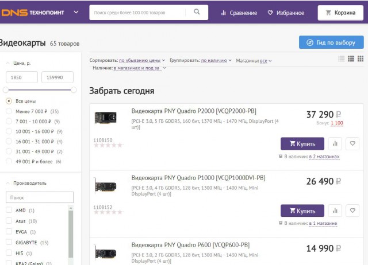
Task: Check the GIGABYTE manufacturer checkbox
Action: pos(9,242)
